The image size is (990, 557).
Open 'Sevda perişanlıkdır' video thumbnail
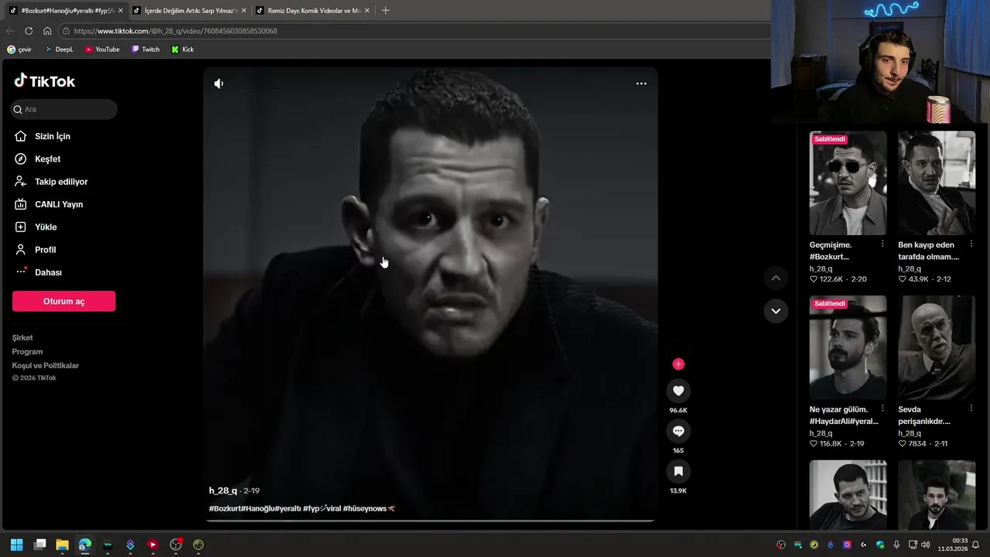coord(937,347)
